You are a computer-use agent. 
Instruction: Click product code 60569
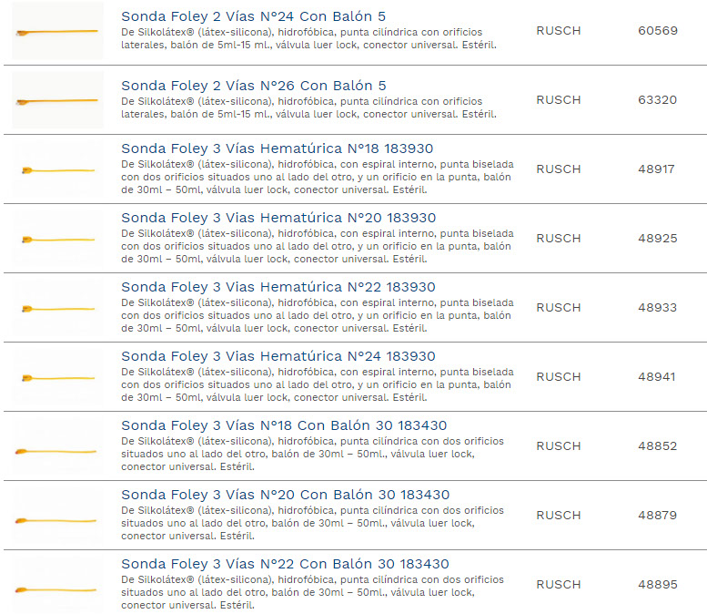[x=657, y=31]
